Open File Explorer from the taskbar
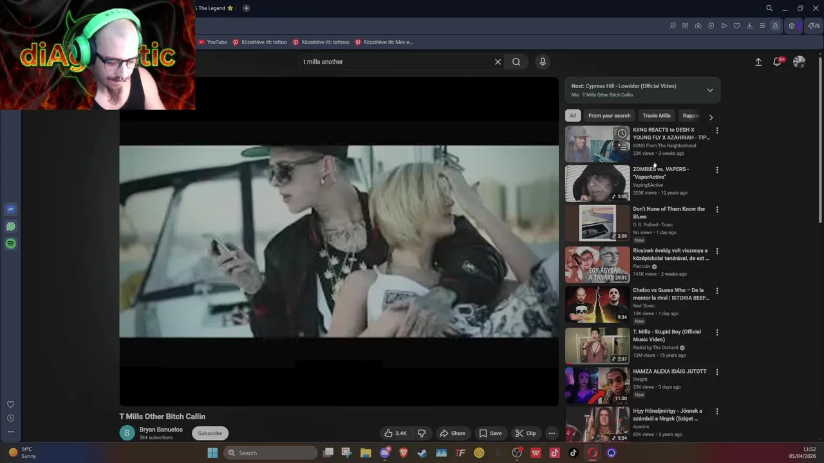This screenshot has height=463, width=824. coord(366,453)
